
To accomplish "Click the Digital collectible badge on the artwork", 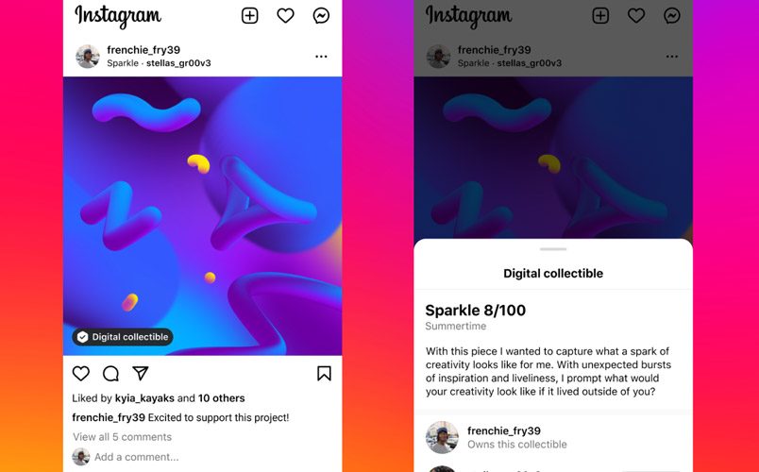I will coord(123,337).
